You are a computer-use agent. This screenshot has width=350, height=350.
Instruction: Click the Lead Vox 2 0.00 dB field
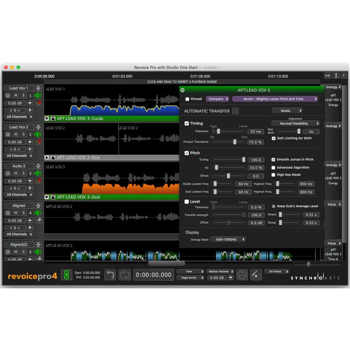point(15,142)
